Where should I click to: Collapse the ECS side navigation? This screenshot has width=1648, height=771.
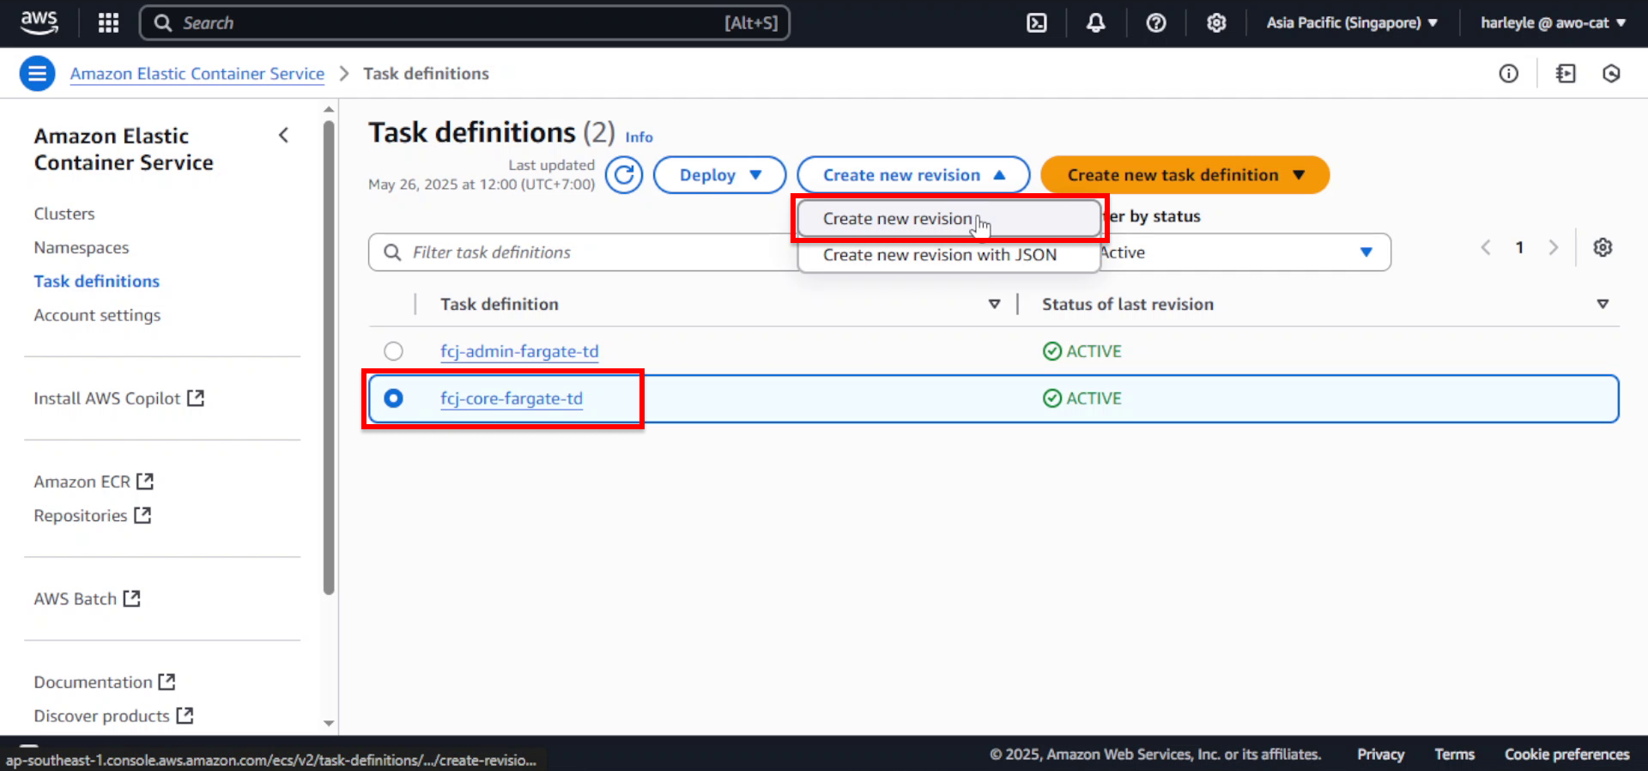click(x=283, y=135)
